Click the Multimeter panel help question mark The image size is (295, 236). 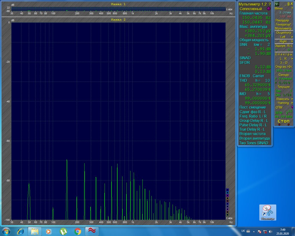click(x=269, y=4)
